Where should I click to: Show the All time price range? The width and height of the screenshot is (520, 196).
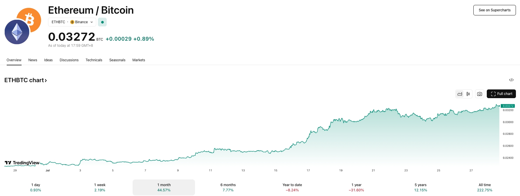click(484, 187)
